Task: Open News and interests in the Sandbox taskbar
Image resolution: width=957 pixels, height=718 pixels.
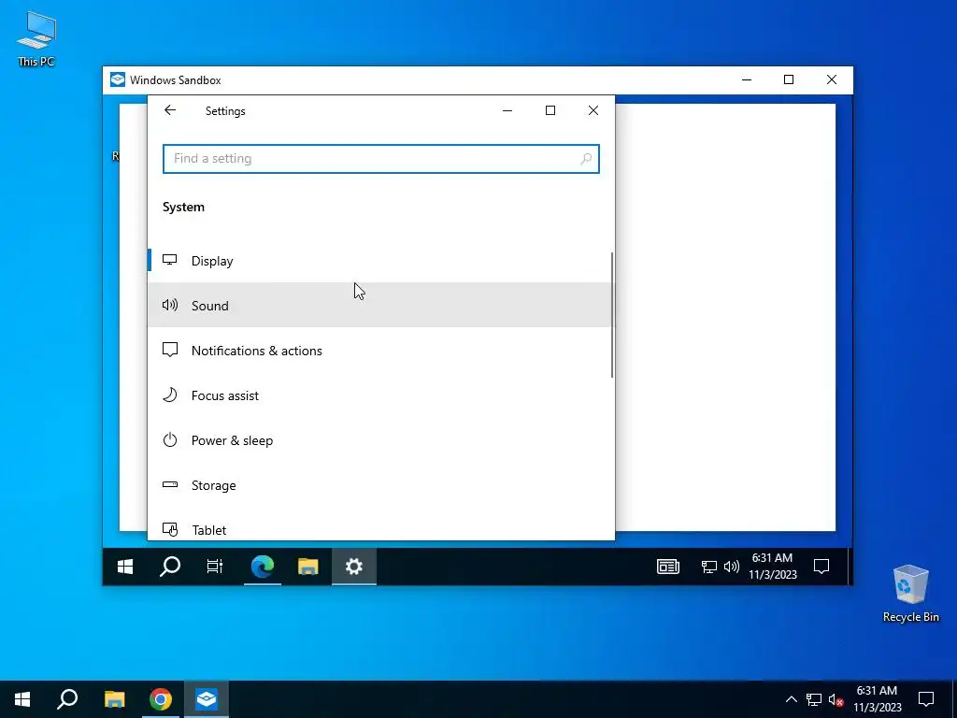Action: tap(667, 567)
